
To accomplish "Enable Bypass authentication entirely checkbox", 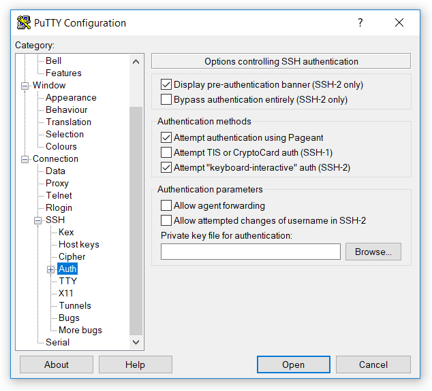I will point(166,100).
